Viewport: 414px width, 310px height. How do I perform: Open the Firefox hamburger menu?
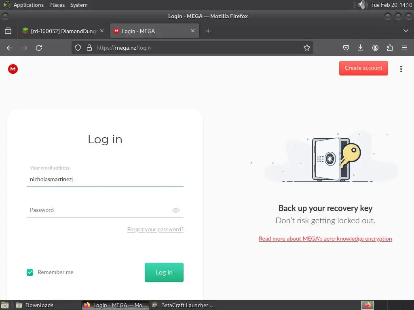point(404,48)
